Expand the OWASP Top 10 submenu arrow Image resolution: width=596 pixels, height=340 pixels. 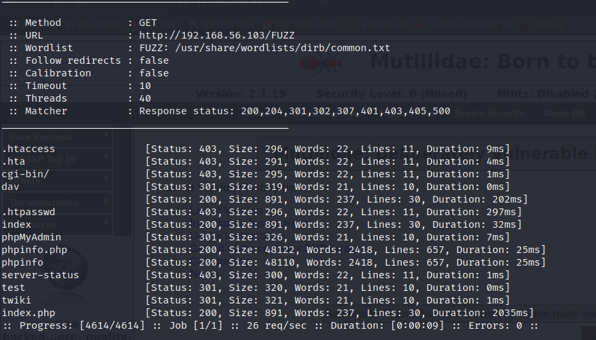(x=107, y=158)
